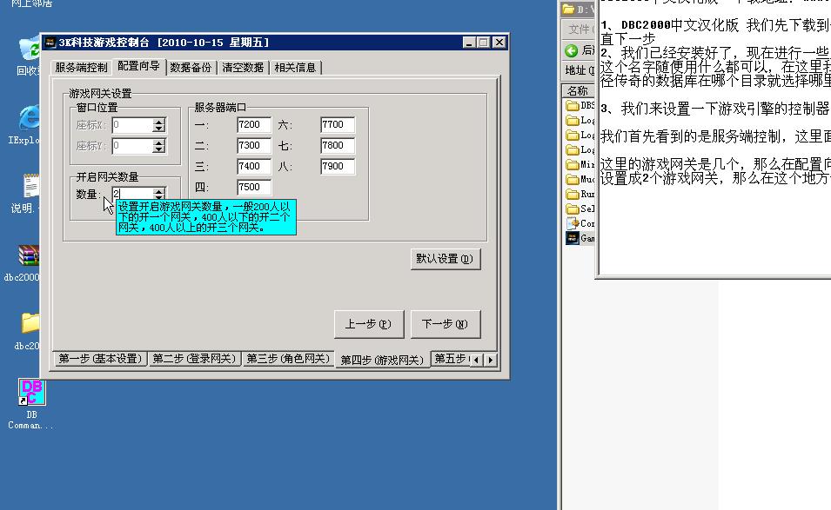
Task: Open the 说明 text file icon
Action: [30, 186]
